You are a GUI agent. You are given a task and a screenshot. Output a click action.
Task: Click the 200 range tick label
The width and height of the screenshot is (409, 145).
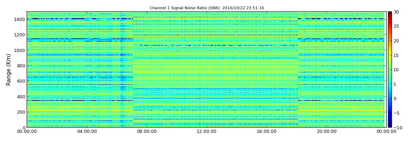(x=21, y=112)
